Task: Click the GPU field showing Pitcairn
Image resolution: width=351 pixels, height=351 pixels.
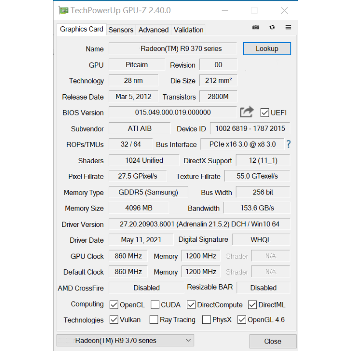Action: pyautogui.click(x=137, y=64)
